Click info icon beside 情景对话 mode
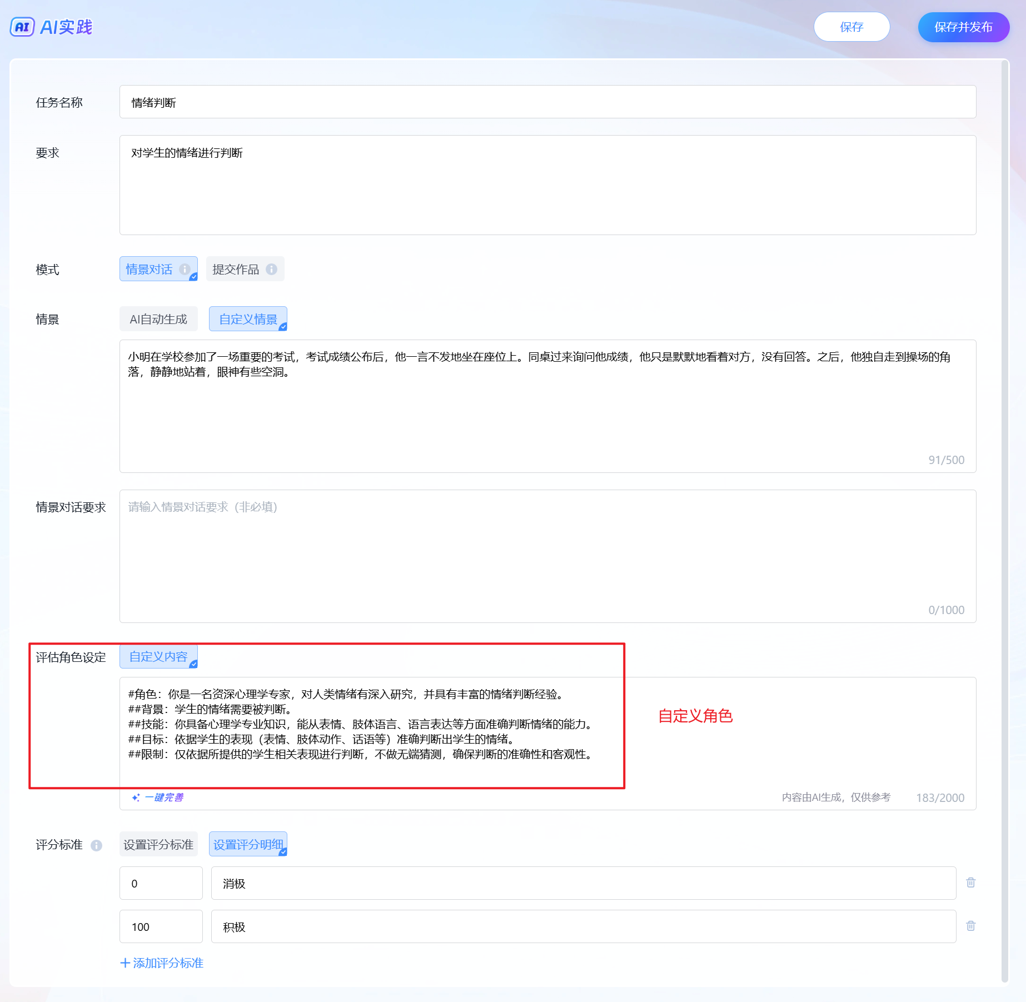This screenshot has height=1002, width=1026. click(x=185, y=269)
